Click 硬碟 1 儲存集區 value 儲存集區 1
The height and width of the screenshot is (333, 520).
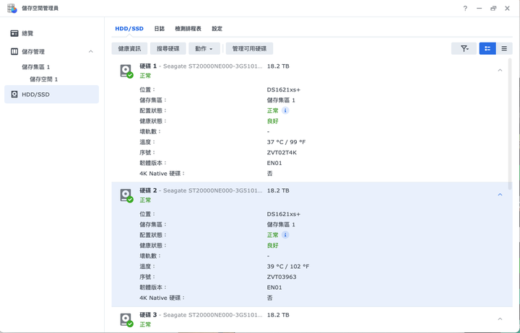(x=281, y=100)
